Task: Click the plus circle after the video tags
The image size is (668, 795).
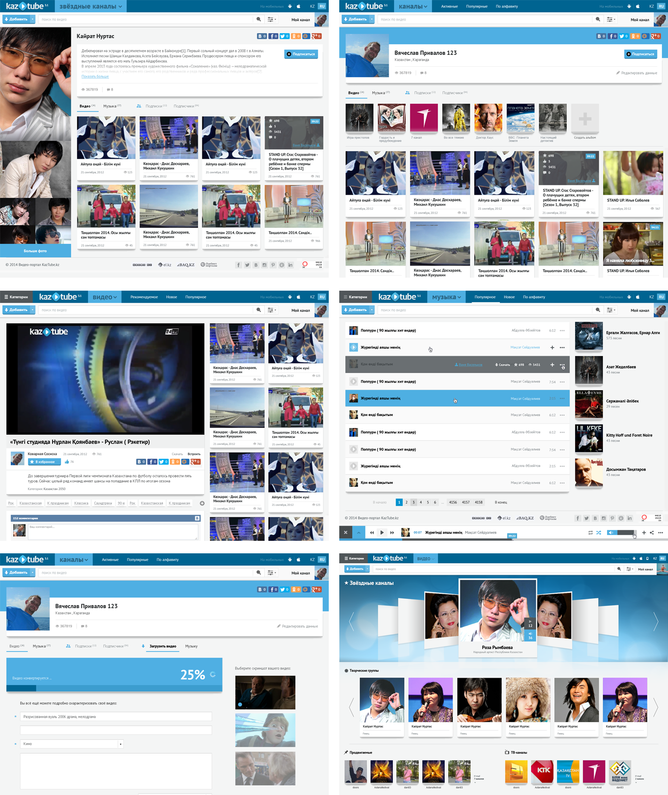Action: (x=202, y=503)
